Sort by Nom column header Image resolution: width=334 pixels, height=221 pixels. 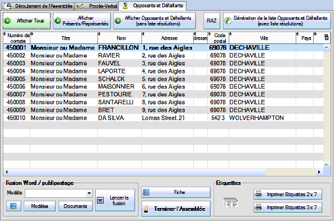click(120, 38)
